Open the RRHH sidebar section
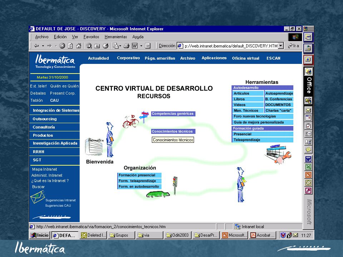This screenshot has width=343, height=257. click(x=39, y=152)
